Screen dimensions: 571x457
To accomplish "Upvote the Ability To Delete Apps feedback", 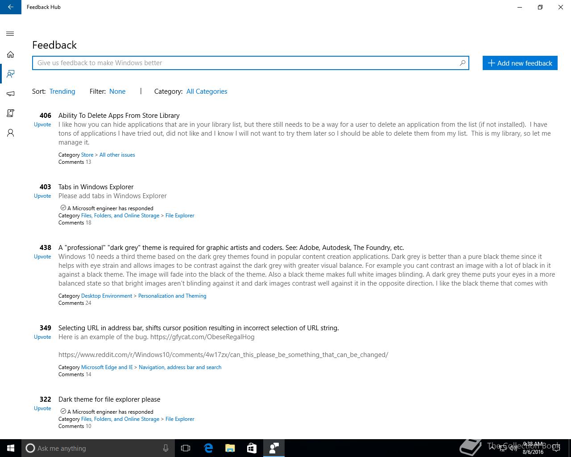I will 42,125.
